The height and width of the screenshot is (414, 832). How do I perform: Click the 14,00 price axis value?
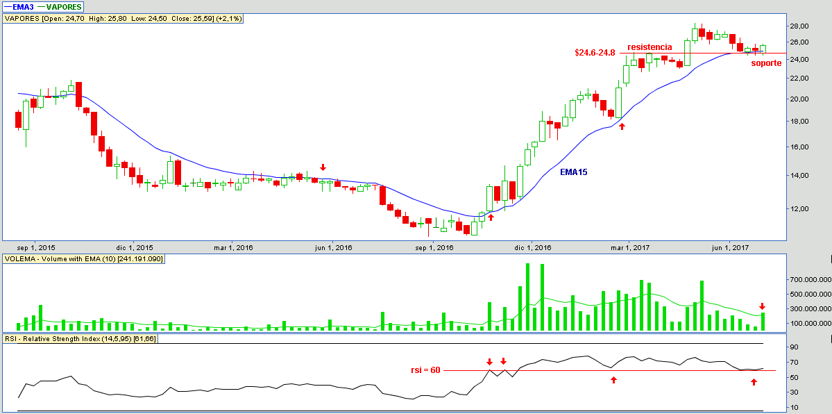tap(799, 175)
